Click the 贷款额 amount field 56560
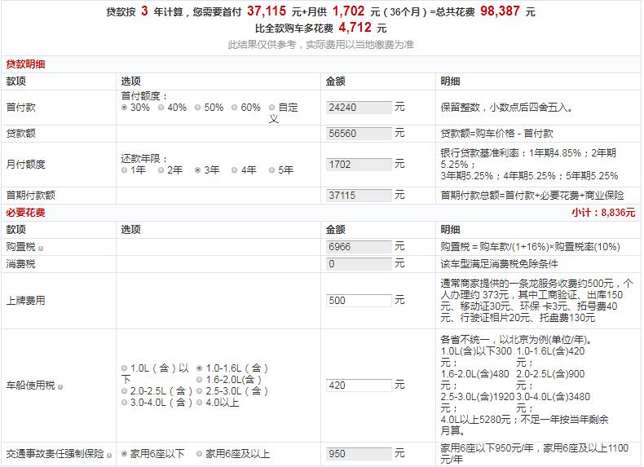 [359, 134]
